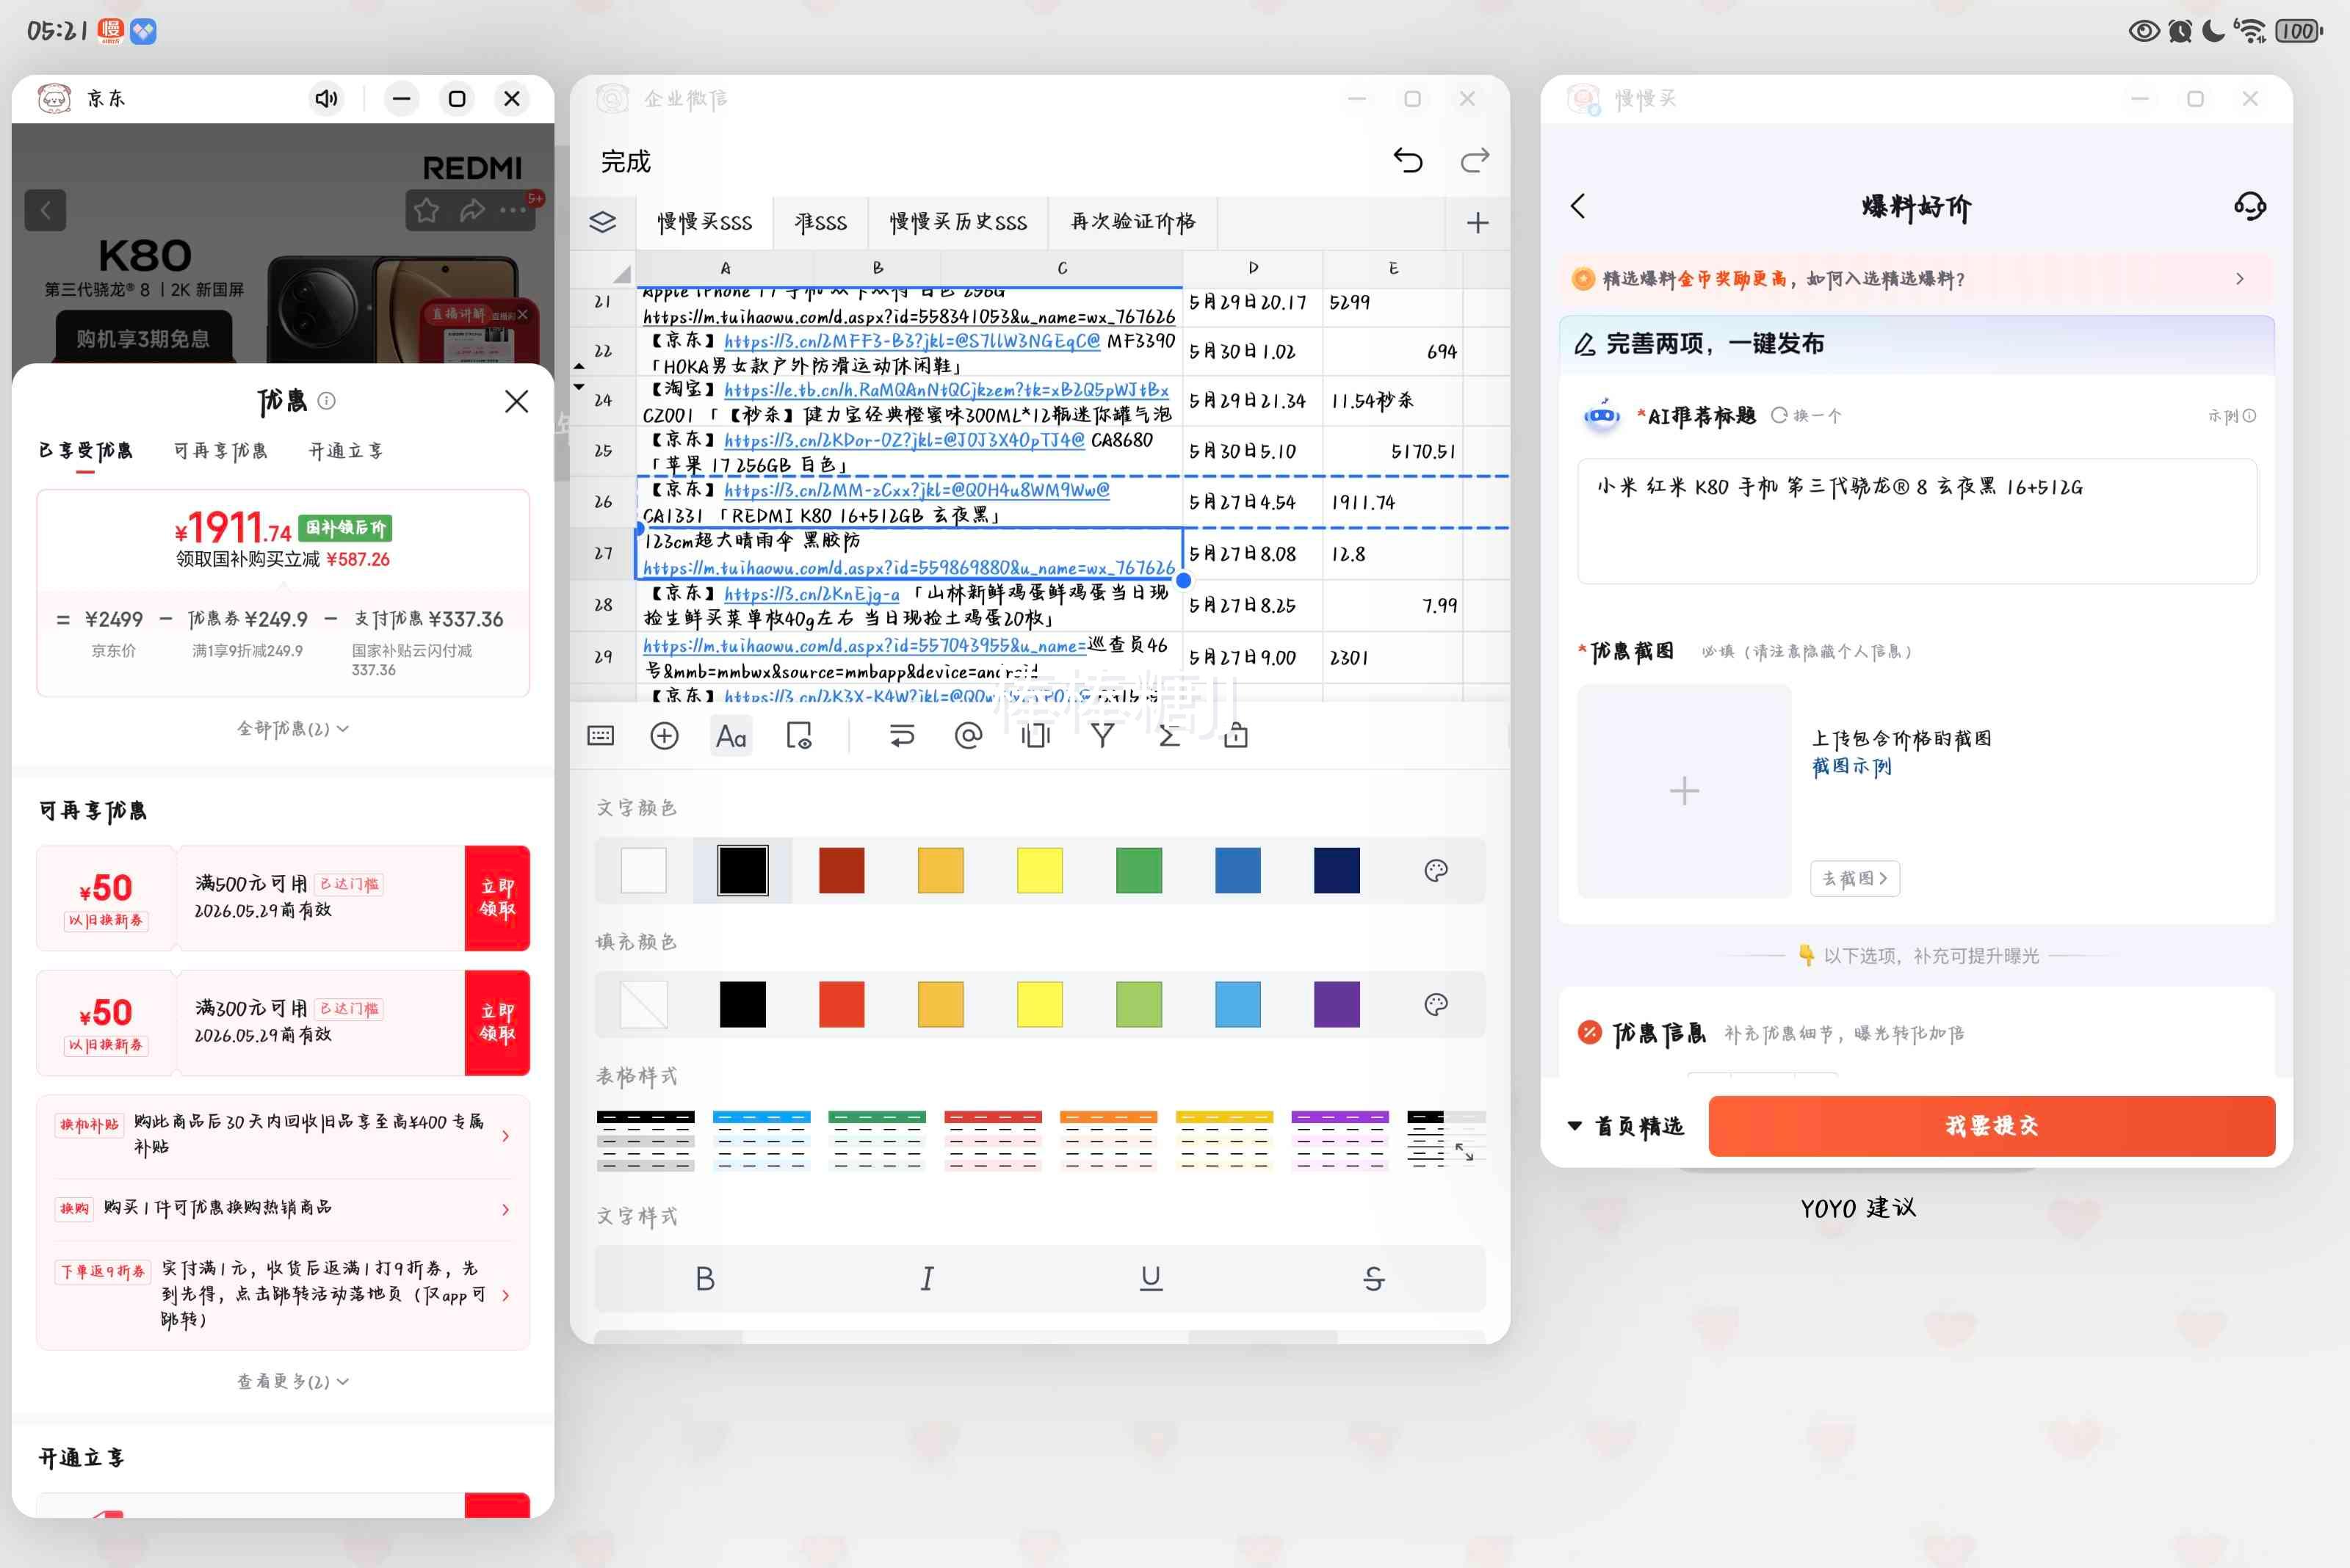
Task: Switch to the 慢慢买sss sheet tab
Action: 704,222
